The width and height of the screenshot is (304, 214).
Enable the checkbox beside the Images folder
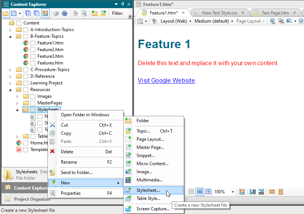(x=33, y=96)
